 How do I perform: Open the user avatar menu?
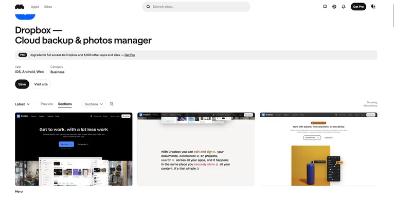(373, 7)
